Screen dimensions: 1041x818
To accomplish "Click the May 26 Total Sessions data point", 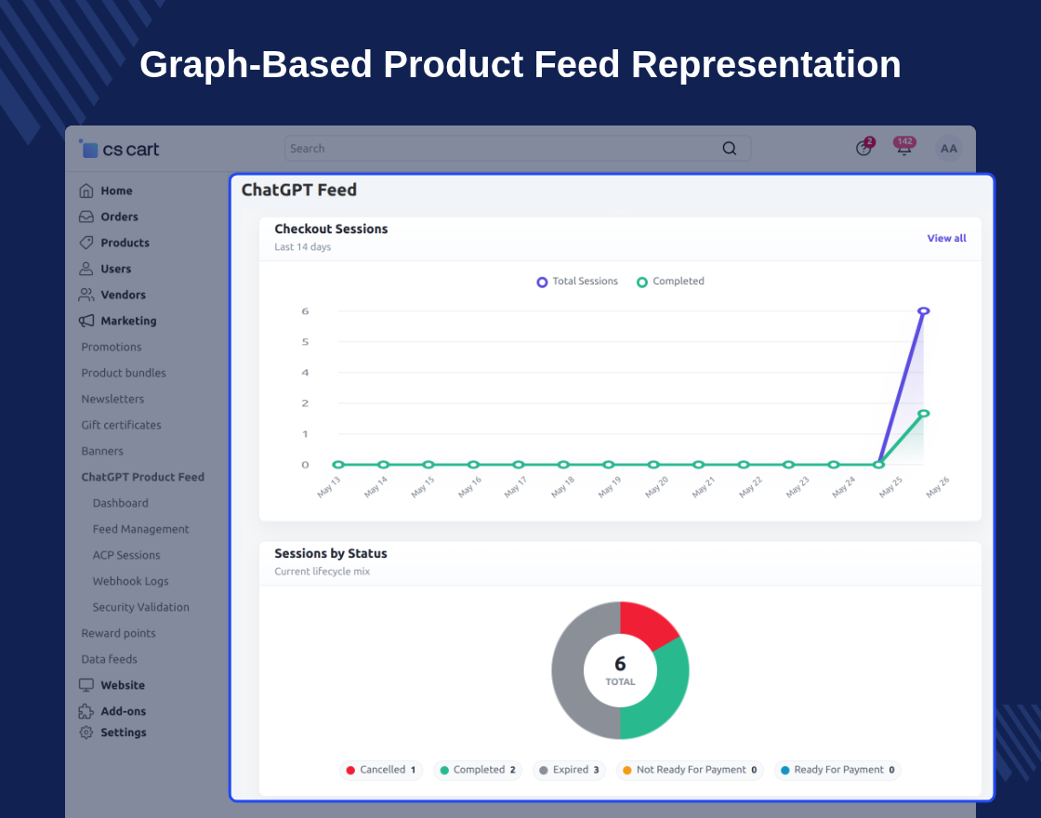I will click(x=924, y=310).
